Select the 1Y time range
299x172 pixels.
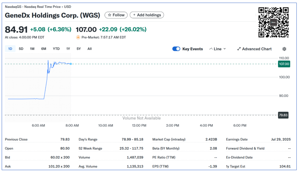pyautogui.click(x=68, y=49)
